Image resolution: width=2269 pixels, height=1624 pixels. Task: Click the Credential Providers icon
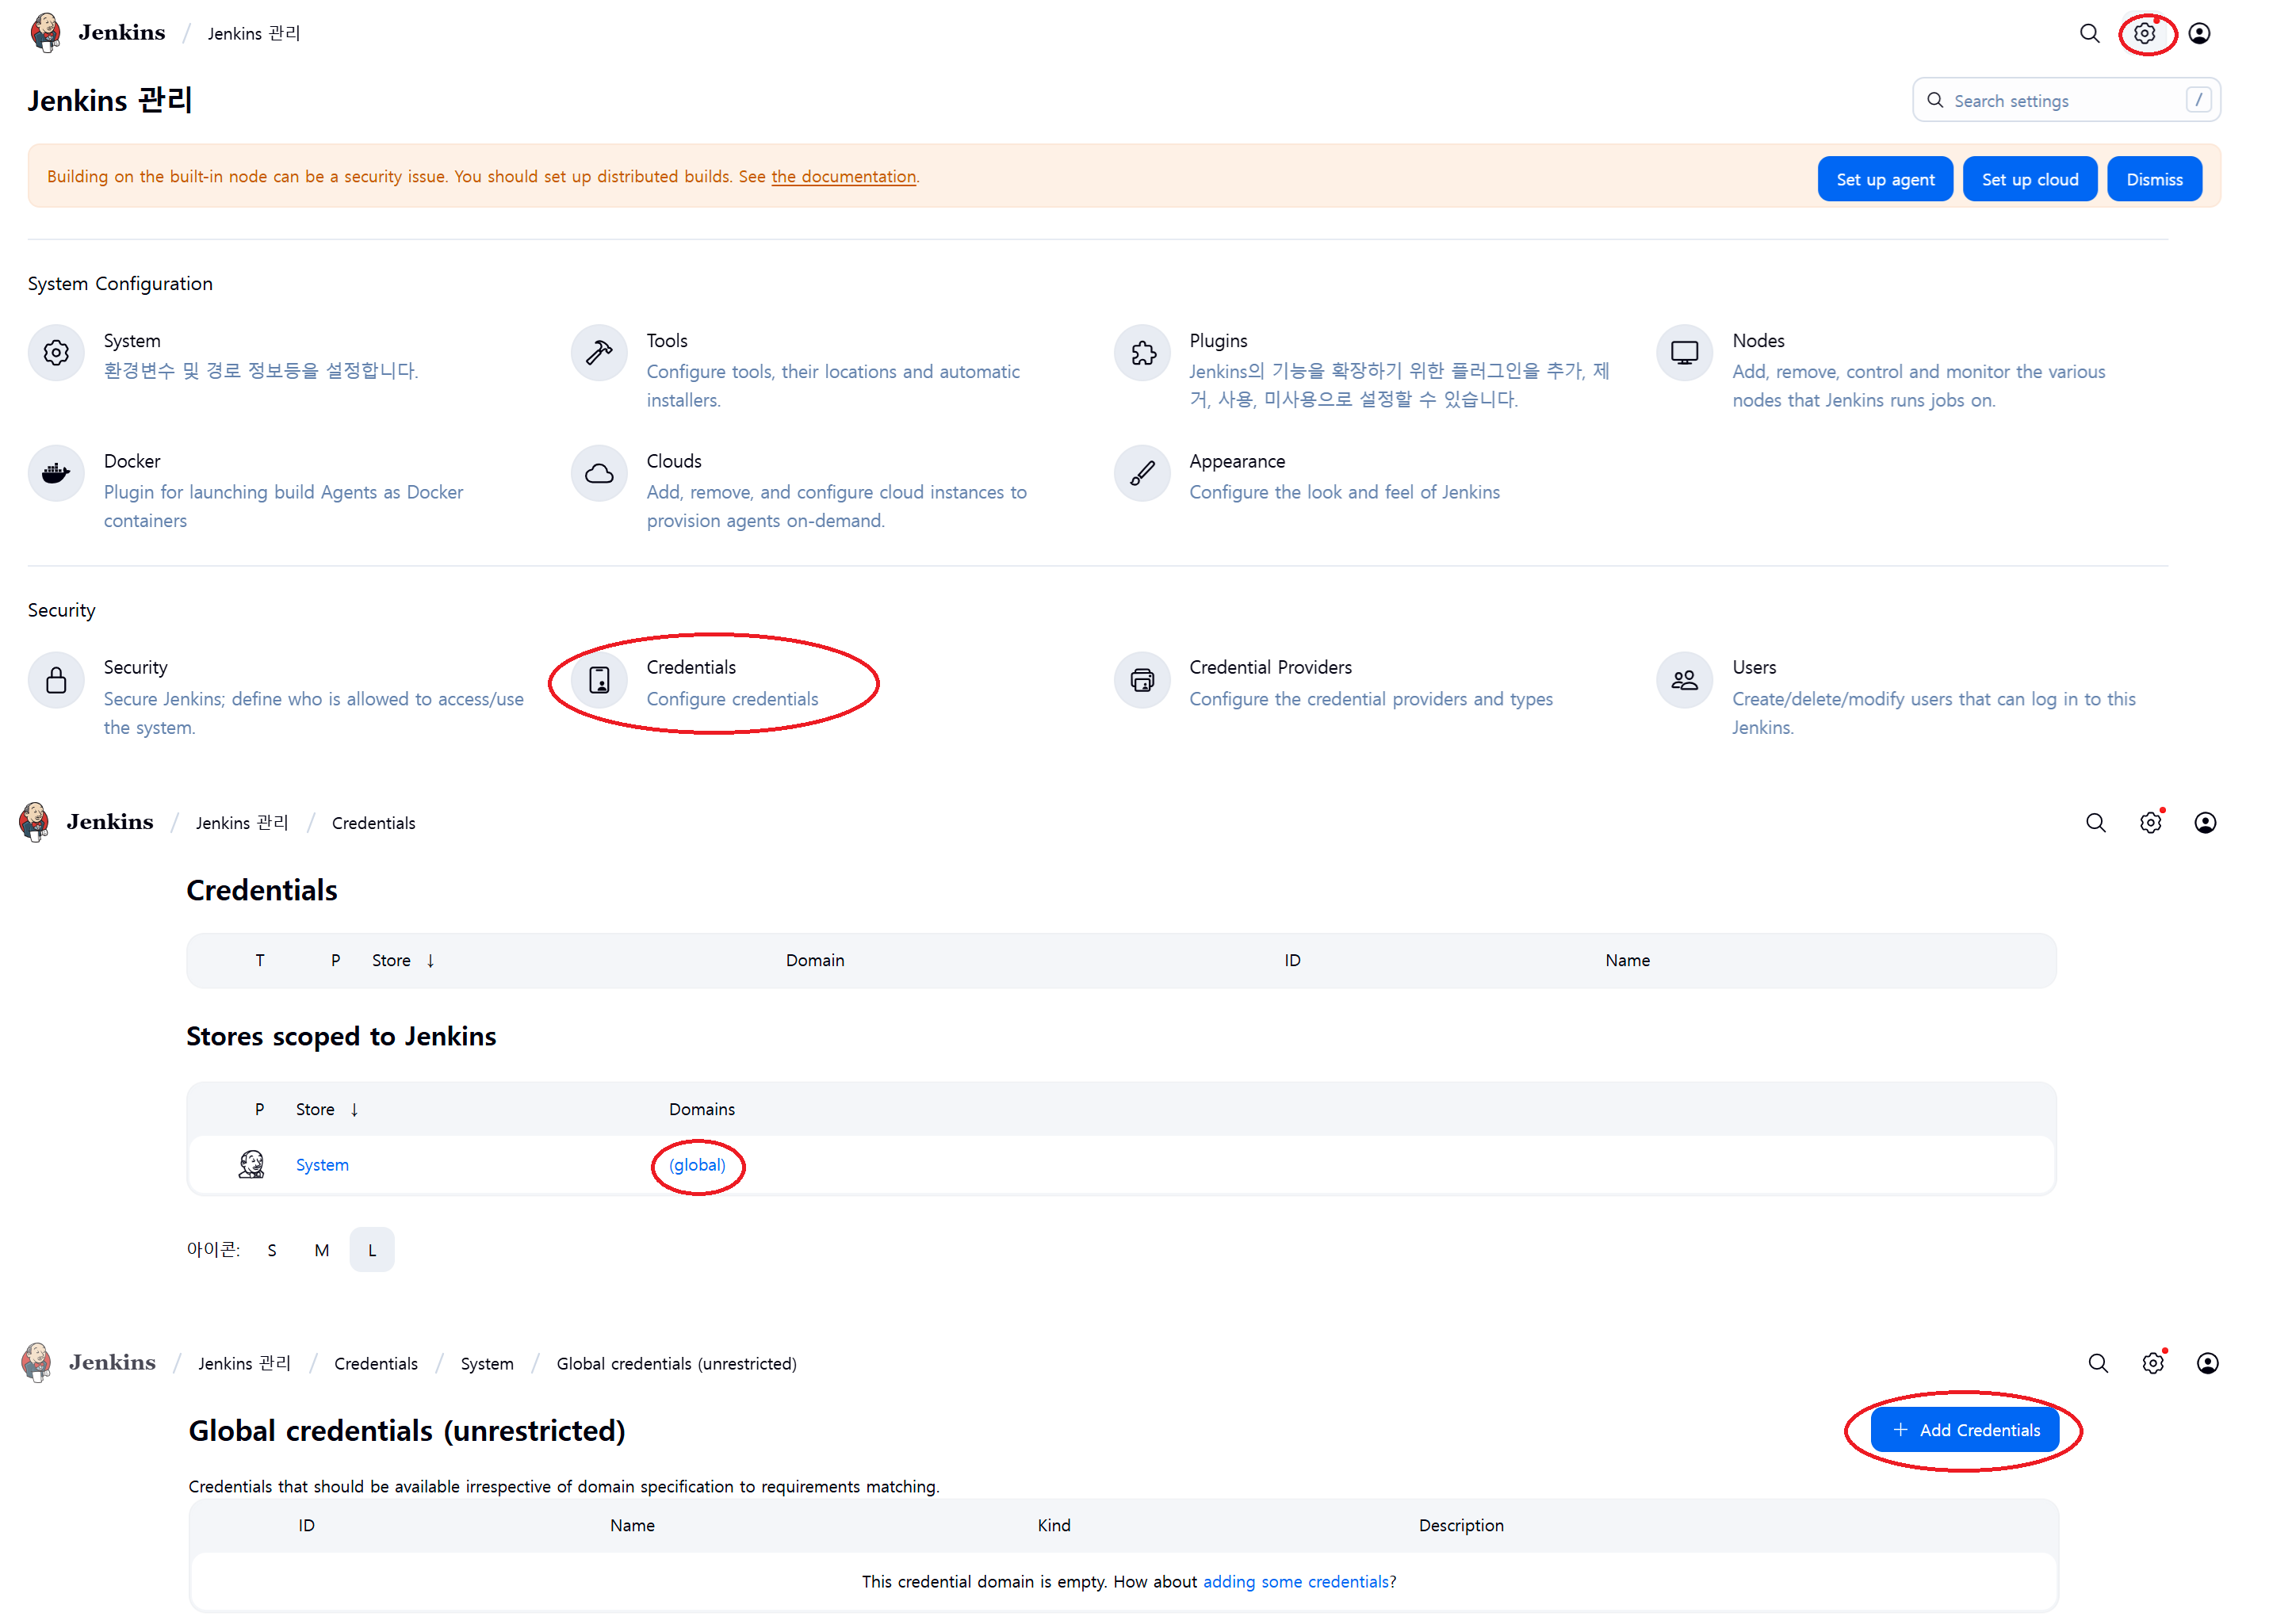(x=1142, y=680)
